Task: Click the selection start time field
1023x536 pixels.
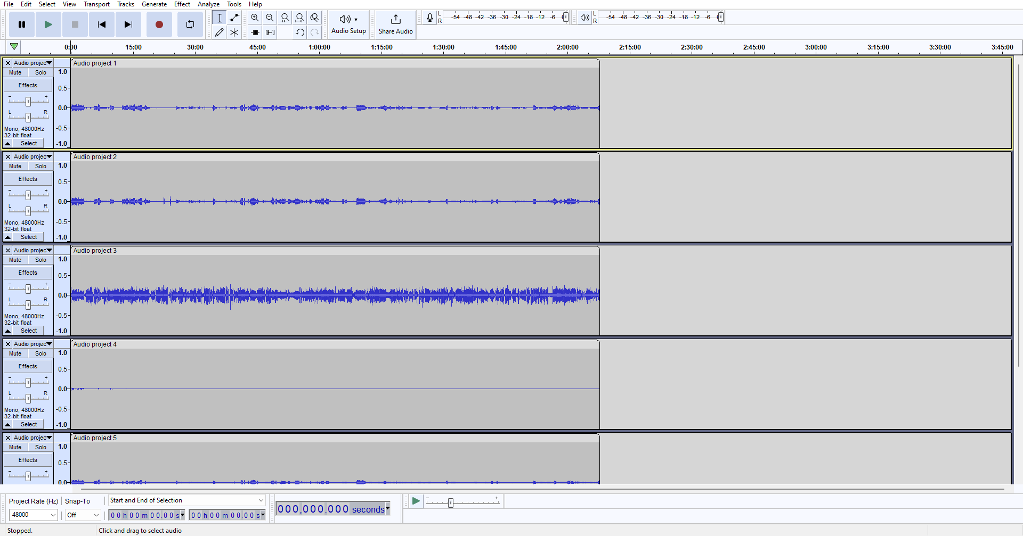Action: (x=147, y=515)
